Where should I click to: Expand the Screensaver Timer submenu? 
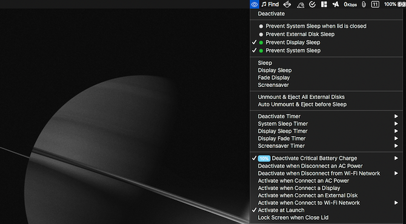[x=326, y=146]
